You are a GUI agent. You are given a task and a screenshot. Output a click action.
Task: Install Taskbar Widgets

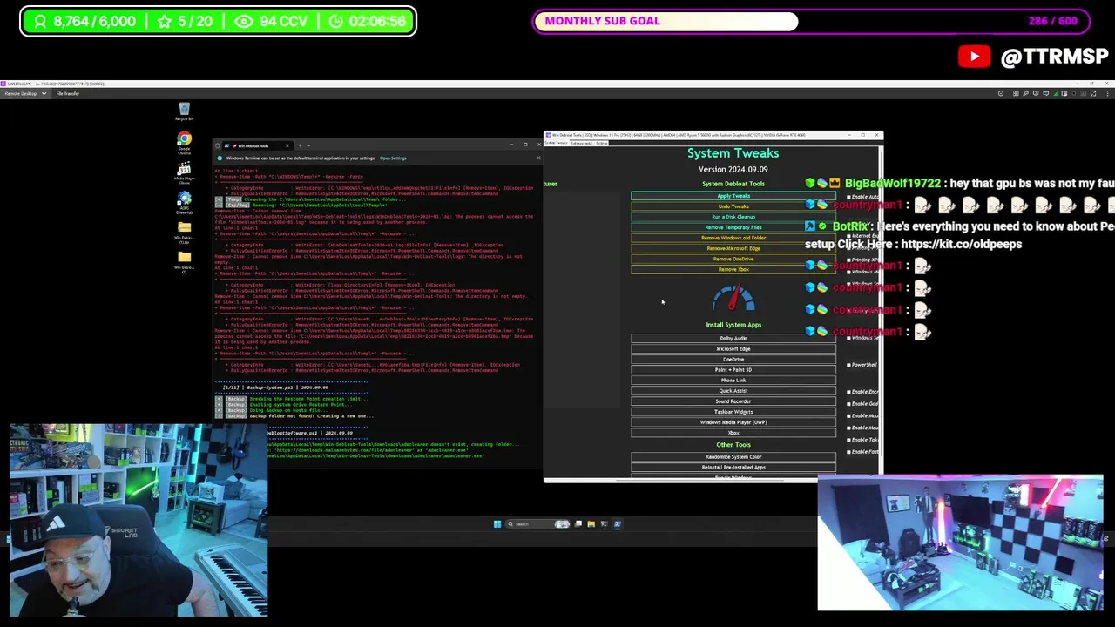pos(733,412)
